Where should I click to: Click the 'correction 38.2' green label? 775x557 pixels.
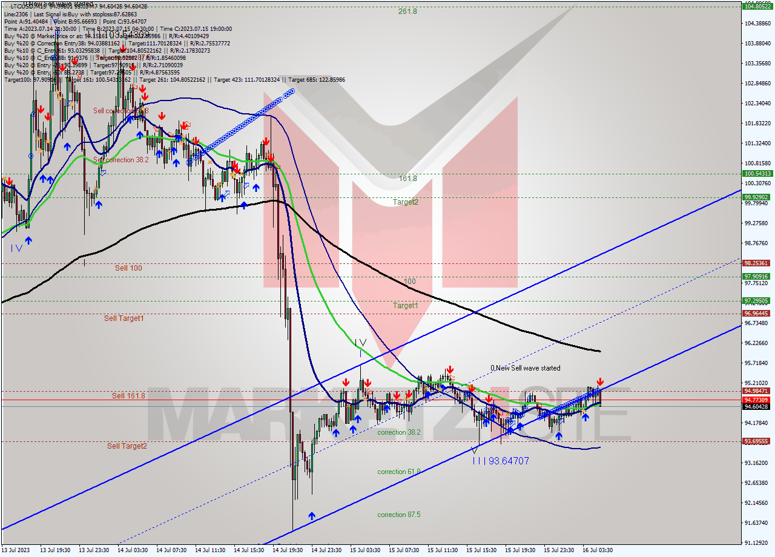click(x=398, y=432)
